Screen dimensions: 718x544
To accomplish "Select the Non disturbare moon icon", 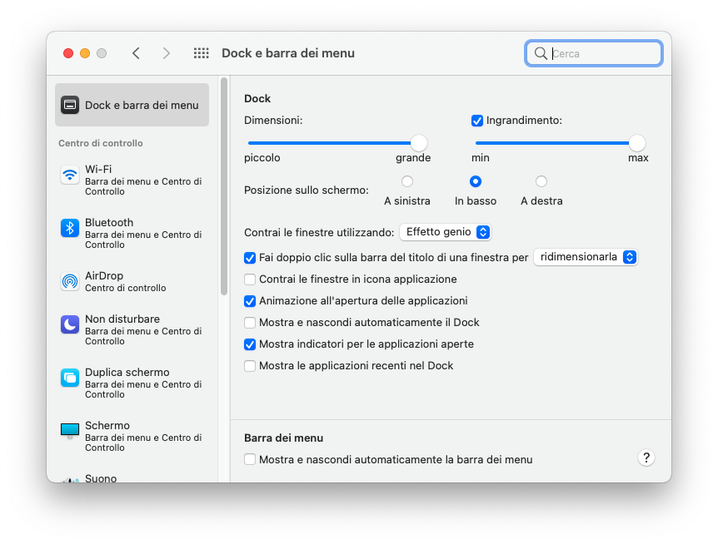I will (x=70, y=324).
